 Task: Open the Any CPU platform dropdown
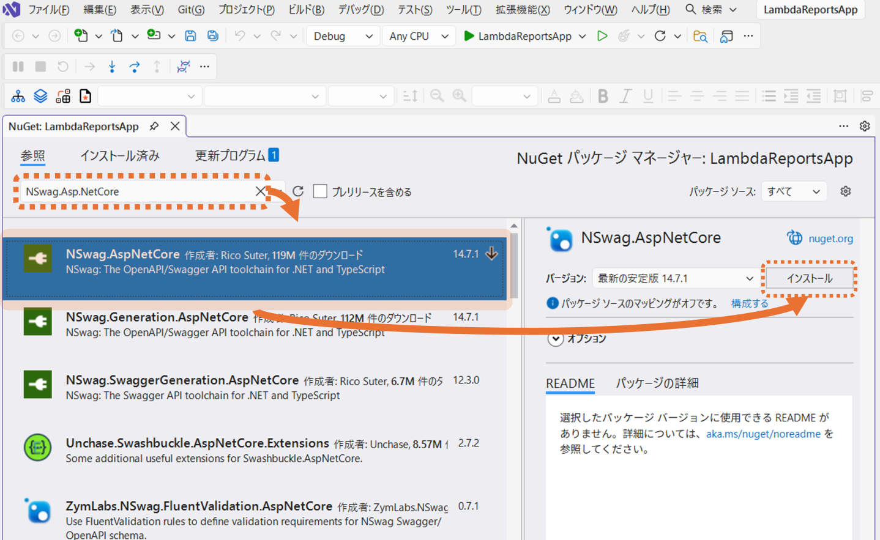coord(419,36)
